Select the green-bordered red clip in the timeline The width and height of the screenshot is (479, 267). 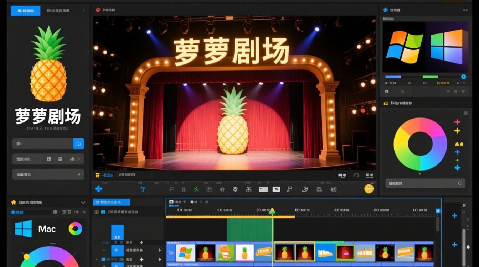pos(345,252)
